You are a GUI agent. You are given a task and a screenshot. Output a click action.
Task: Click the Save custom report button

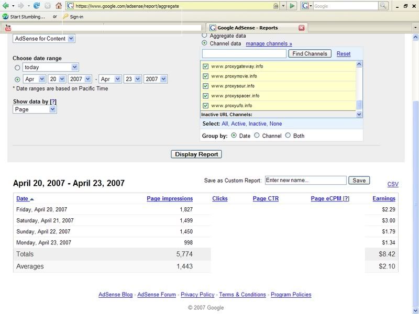pos(359,180)
